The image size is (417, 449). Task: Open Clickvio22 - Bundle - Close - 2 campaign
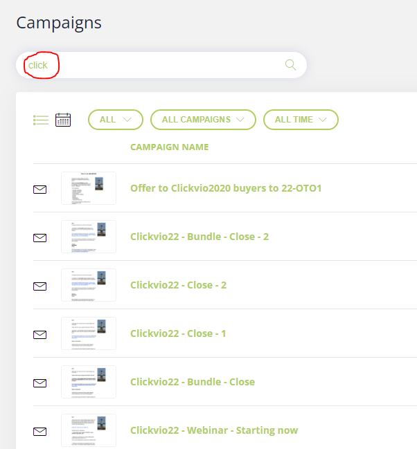[x=199, y=237]
